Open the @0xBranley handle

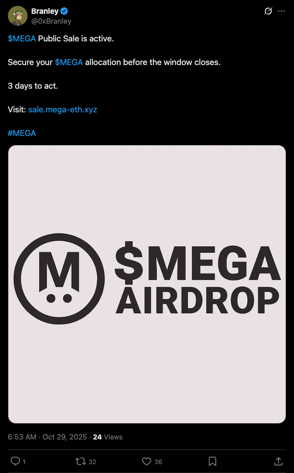pyautogui.click(x=51, y=21)
